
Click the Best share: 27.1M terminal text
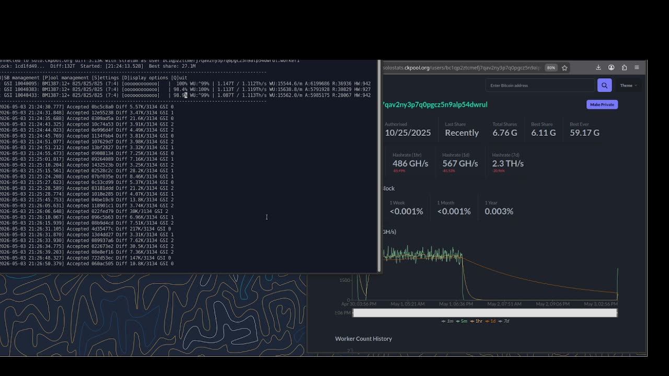coord(172,66)
